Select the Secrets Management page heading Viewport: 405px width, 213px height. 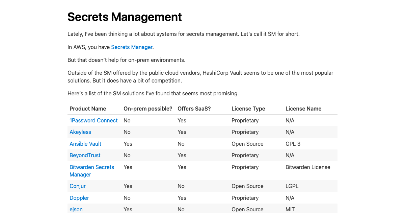[x=125, y=17]
